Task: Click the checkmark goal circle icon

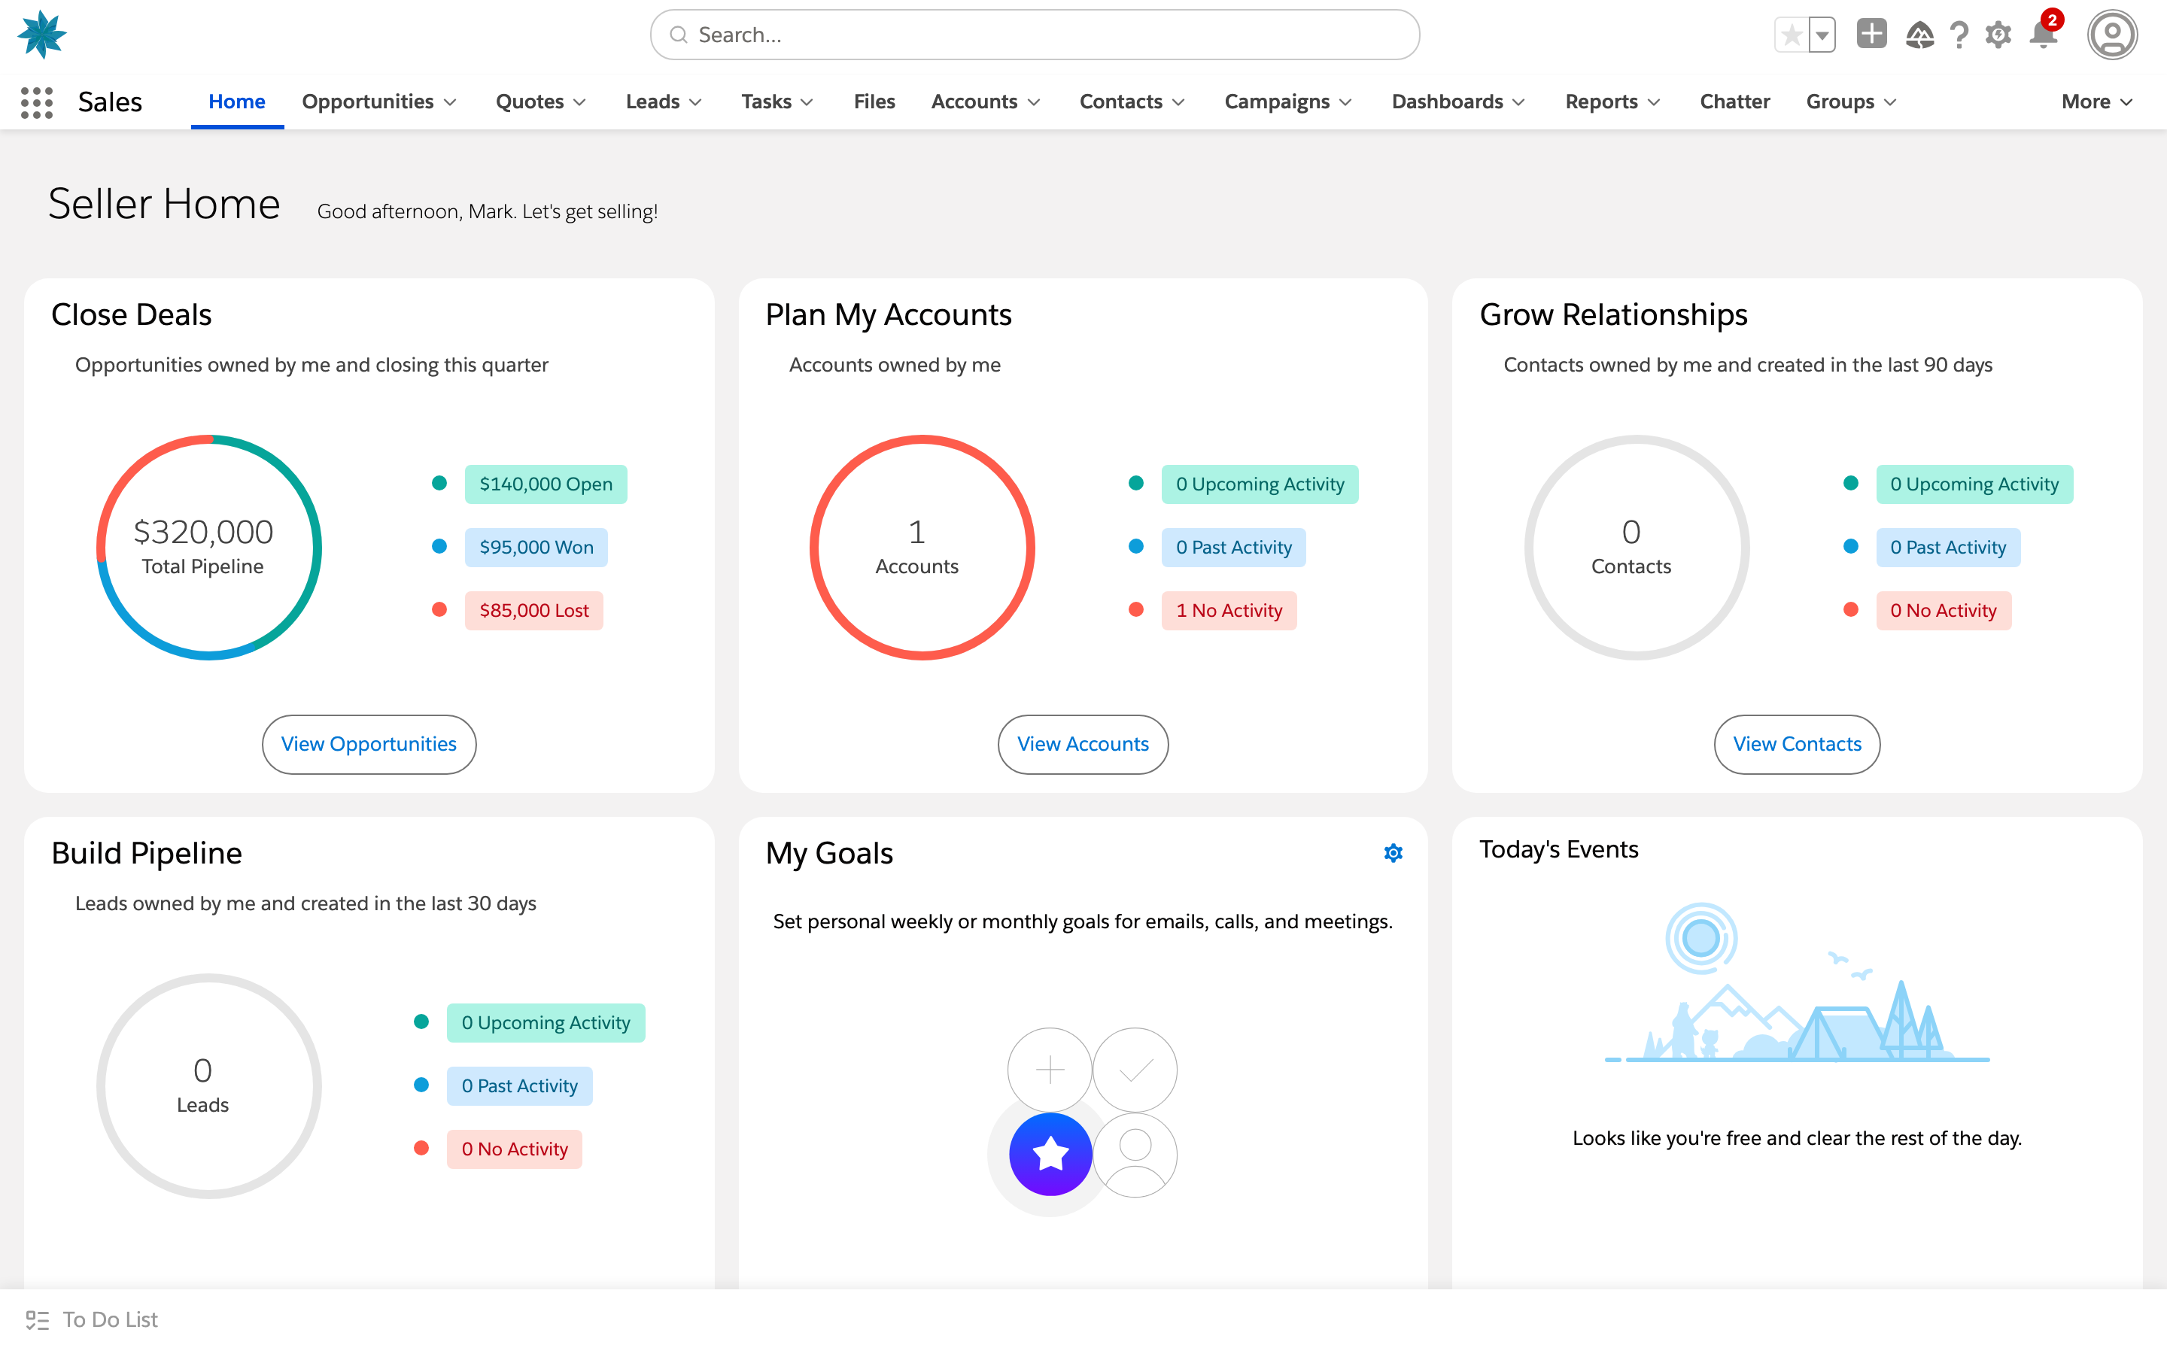Action: tap(1135, 1069)
